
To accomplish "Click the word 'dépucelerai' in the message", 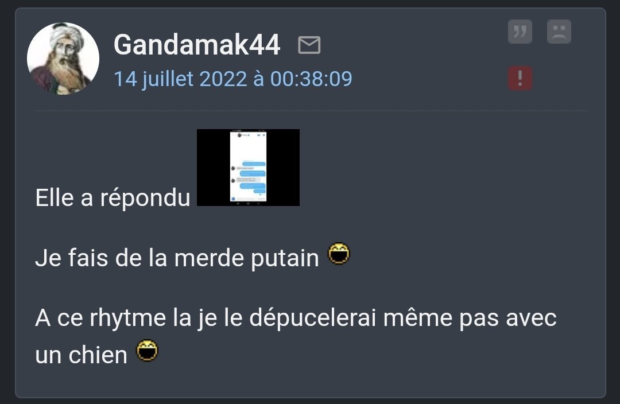I will (x=312, y=318).
